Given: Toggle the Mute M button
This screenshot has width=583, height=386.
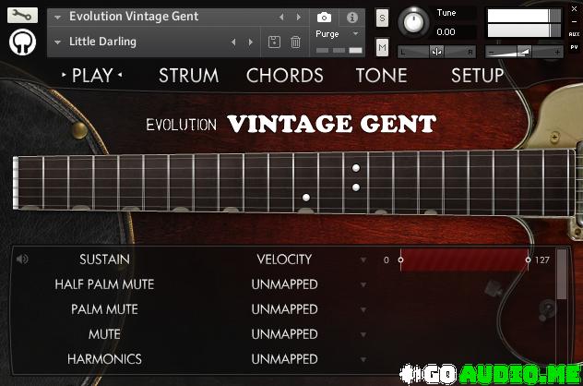Looking at the screenshot, I should tap(382, 47).
